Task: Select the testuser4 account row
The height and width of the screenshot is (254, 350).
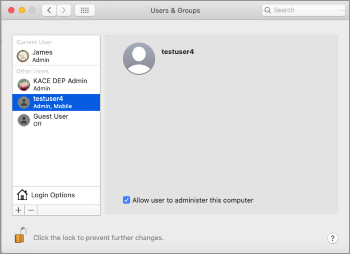Action: pyautogui.click(x=56, y=102)
